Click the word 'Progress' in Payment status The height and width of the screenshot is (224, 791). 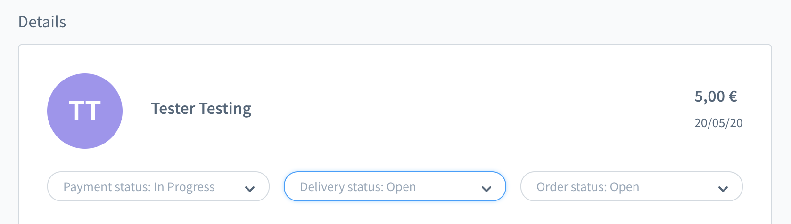[191, 187]
